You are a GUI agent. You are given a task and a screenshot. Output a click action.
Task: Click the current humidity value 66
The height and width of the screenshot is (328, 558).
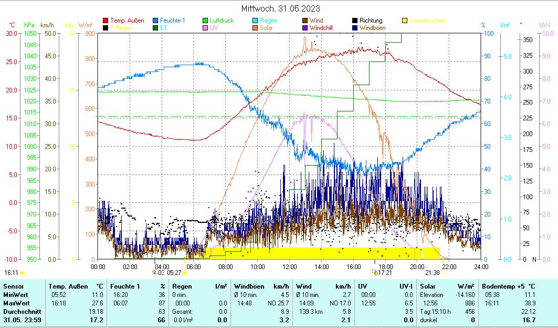(x=162, y=320)
